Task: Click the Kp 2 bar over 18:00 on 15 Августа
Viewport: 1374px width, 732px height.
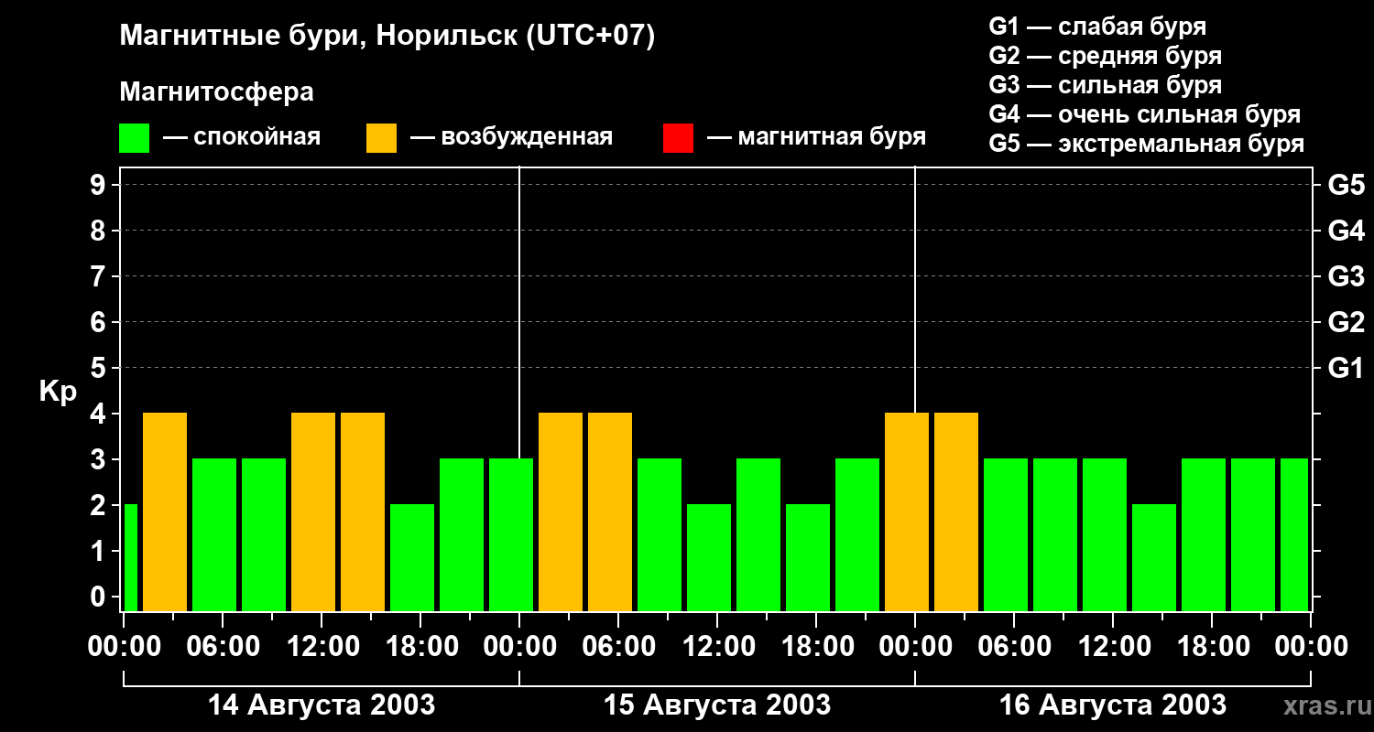Action: [808, 557]
